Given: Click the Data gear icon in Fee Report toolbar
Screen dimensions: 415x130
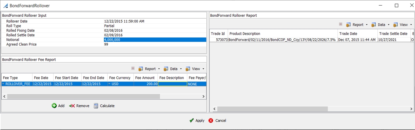Looking at the screenshot, I should 166,69.
